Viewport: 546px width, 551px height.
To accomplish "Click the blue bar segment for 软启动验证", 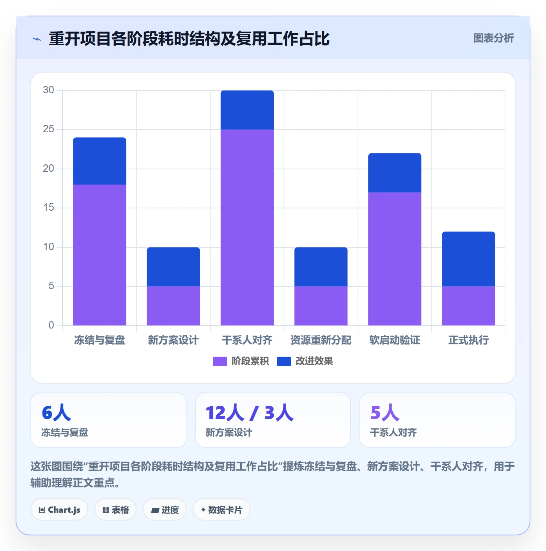I will tap(395, 173).
